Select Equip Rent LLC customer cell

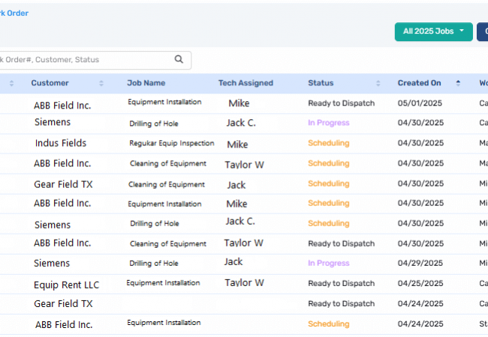tap(67, 285)
